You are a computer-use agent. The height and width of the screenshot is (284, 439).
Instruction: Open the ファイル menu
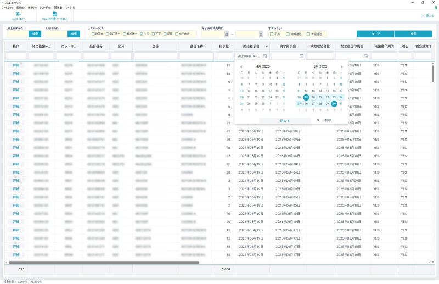point(7,8)
